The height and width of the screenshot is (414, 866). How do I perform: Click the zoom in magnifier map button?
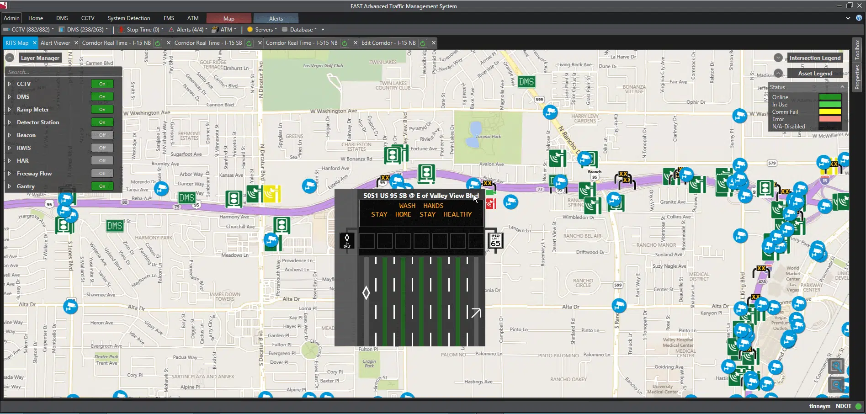pyautogui.click(x=836, y=366)
